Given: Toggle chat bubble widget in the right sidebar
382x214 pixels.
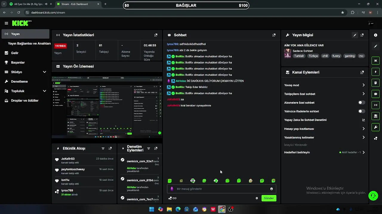Looking at the screenshot, I should (x=375, y=94).
